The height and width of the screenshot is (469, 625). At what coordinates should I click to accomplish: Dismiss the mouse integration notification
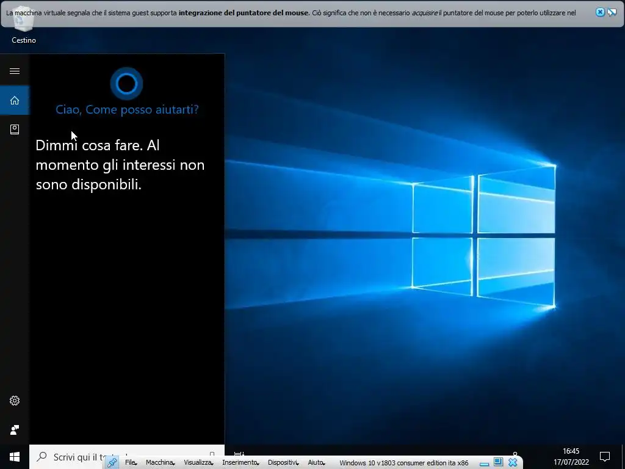[600, 12]
